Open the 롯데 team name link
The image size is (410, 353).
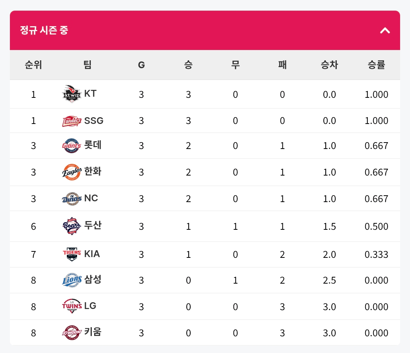click(x=93, y=145)
